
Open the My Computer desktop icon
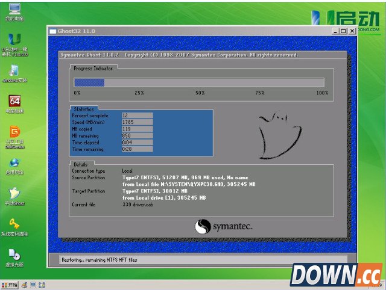point(14,10)
